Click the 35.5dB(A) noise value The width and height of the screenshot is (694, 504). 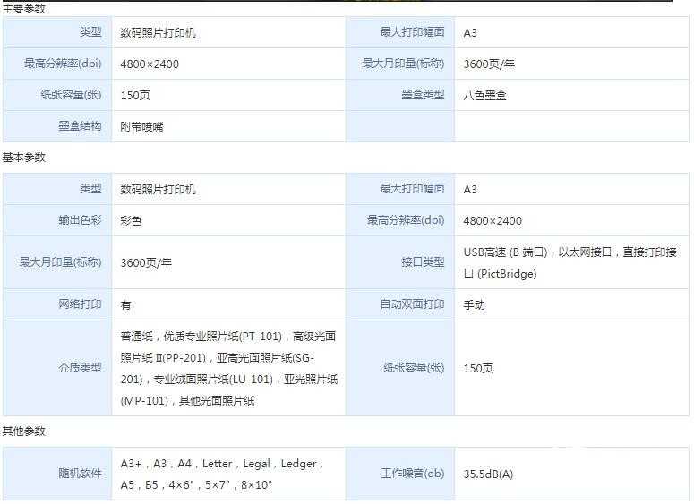489,474
